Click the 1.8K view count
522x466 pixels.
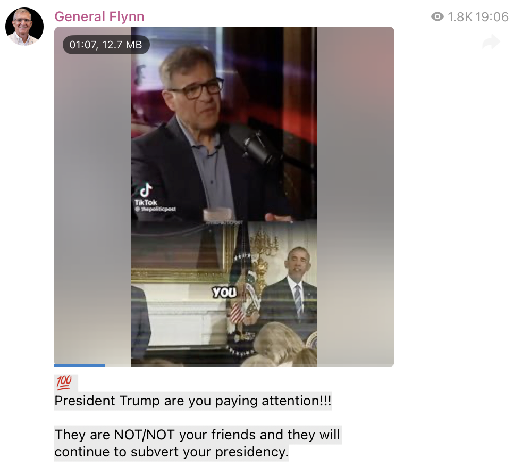tap(460, 17)
